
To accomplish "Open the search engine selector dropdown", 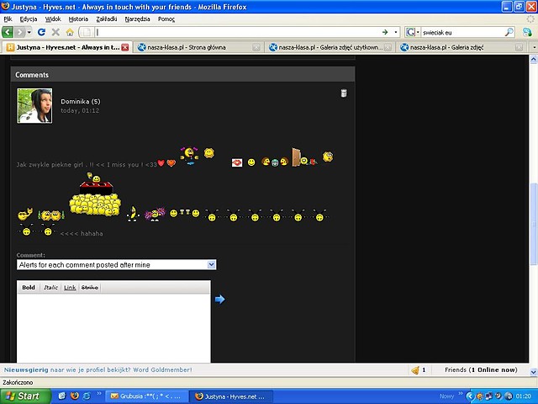I will 413,32.
